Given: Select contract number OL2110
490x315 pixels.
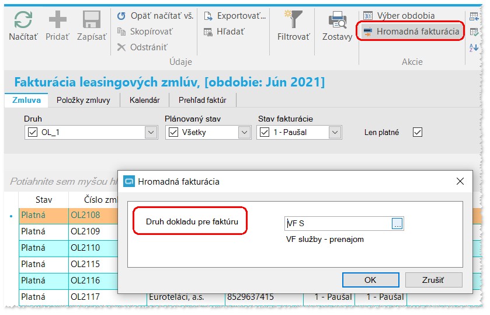Looking at the screenshot, I should (x=85, y=248).
